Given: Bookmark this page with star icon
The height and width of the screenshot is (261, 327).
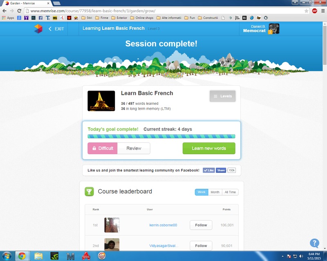Looking at the screenshot, I should click(x=306, y=11).
